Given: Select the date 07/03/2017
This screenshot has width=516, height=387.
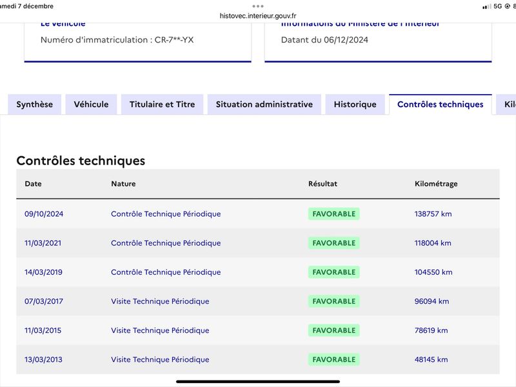Looking at the screenshot, I should pos(44,301).
